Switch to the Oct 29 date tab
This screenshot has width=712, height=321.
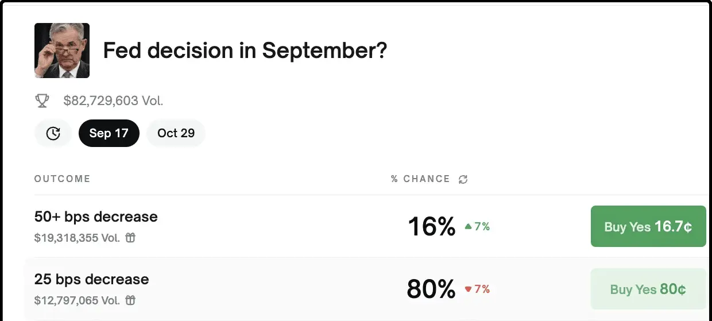(176, 133)
